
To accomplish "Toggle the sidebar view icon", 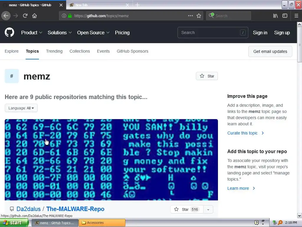I will [285, 16].
